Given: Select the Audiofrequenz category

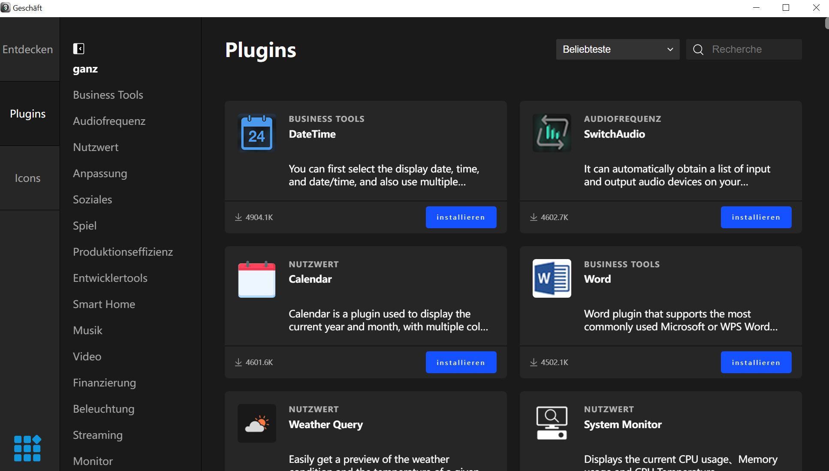Looking at the screenshot, I should click(x=109, y=121).
